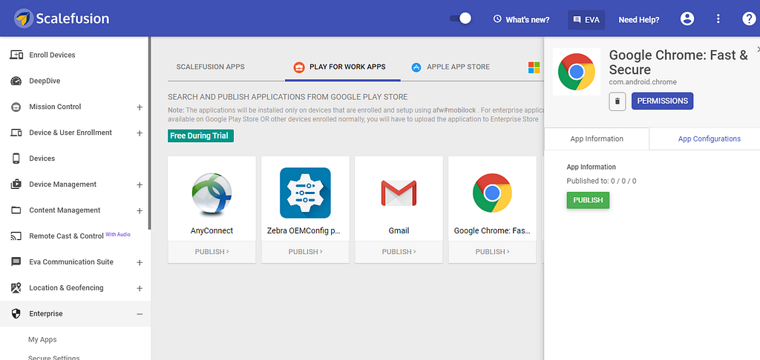Click Devices sidebar label
Viewport: 760px width, 360px height.
(x=42, y=159)
